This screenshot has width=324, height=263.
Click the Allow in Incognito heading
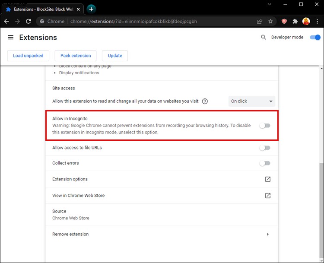[x=70, y=119]
